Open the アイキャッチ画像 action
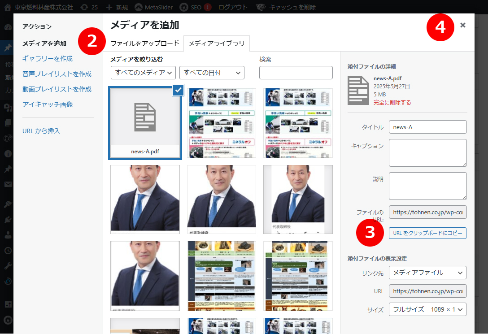 tap(48, 104)
